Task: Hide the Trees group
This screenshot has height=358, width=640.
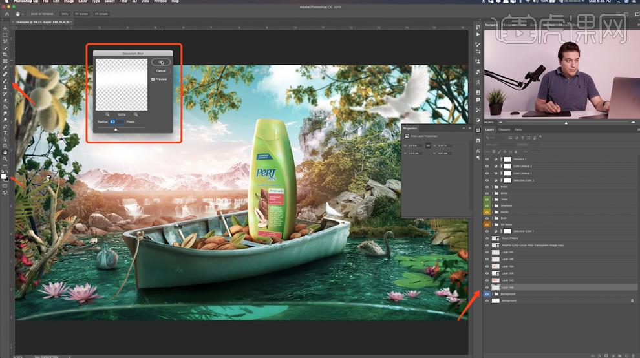Action: point(487,199)
